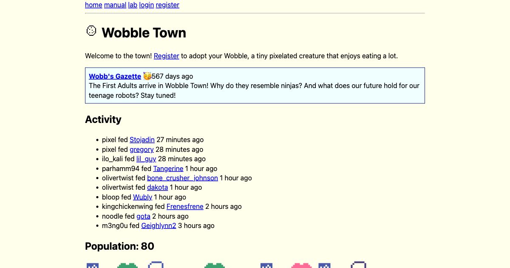510x268 pixels.
Task: Open dakota's Wobble page
Action: coord(157,187)
